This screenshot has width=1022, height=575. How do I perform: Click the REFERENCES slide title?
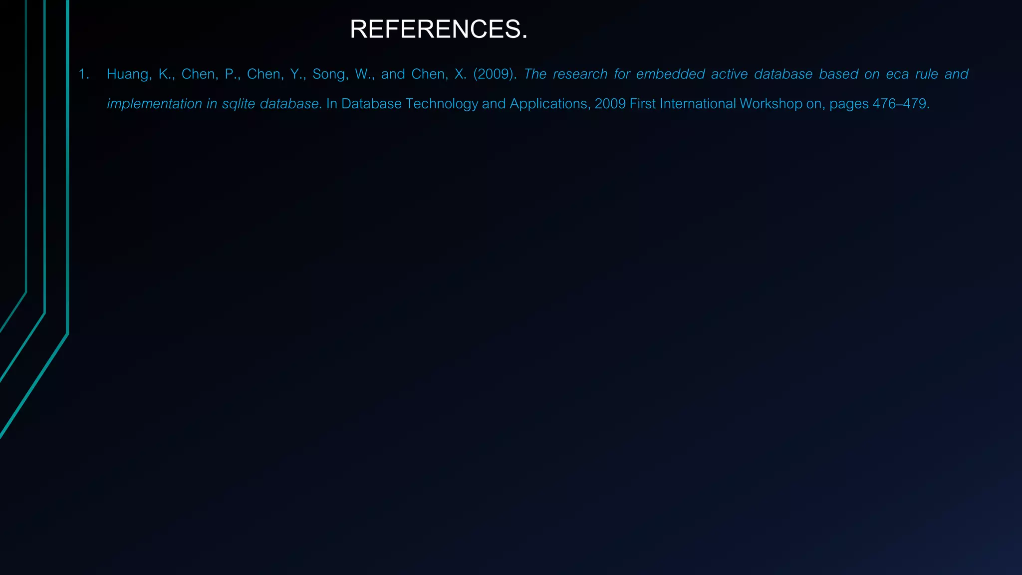point(438,29)
